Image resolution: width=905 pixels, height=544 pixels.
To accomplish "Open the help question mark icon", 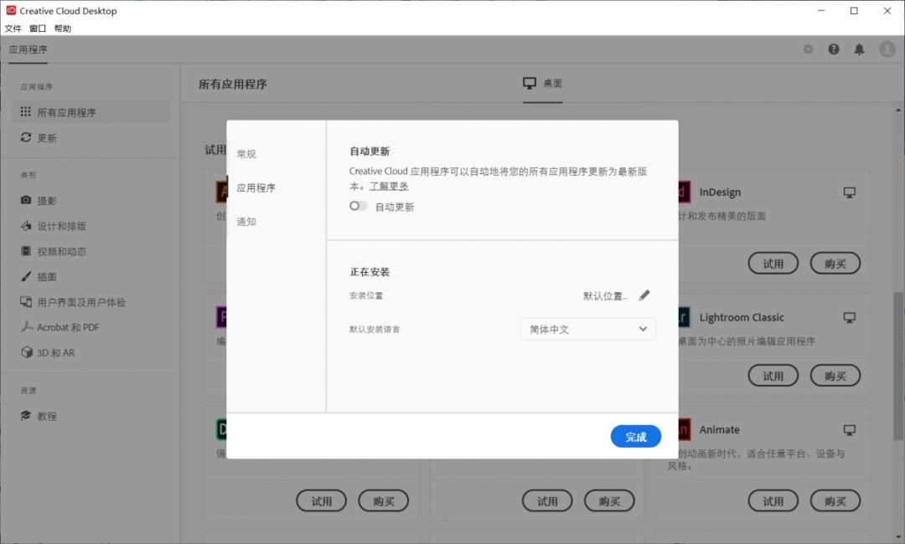I will click(x=834, y=49).
